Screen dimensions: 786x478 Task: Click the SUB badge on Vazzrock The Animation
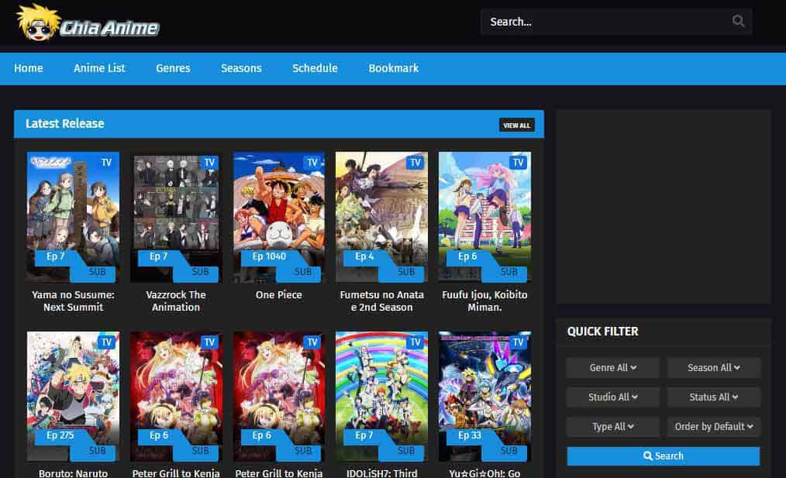coord(197,272)
